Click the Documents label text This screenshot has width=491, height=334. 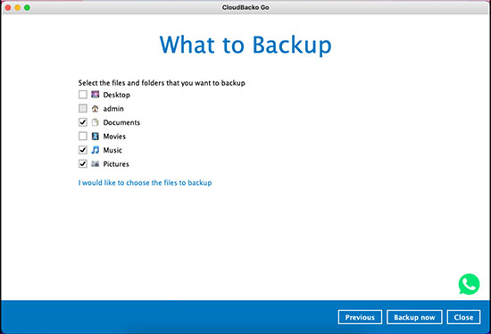(121, 122)
